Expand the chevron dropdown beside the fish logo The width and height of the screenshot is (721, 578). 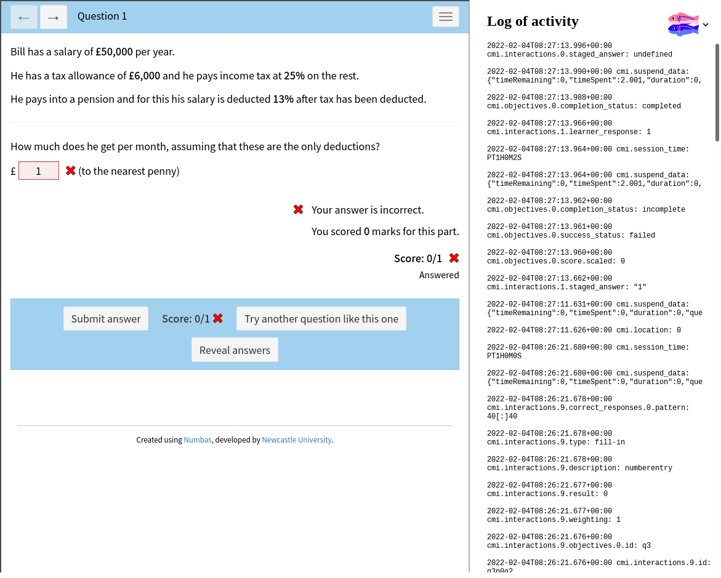point(706,25)
